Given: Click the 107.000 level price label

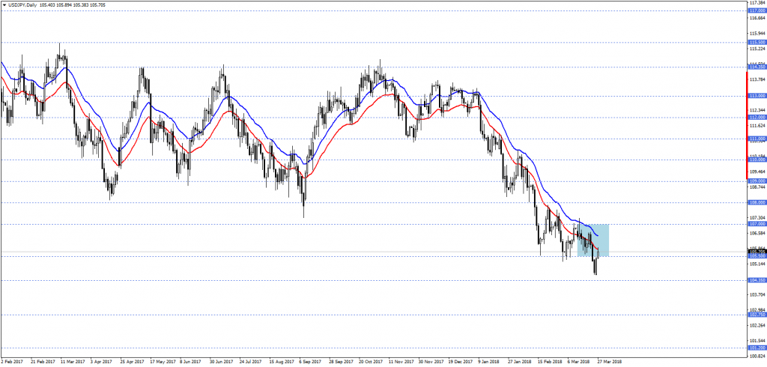Looking at the screenshot, I should point(757,224).
